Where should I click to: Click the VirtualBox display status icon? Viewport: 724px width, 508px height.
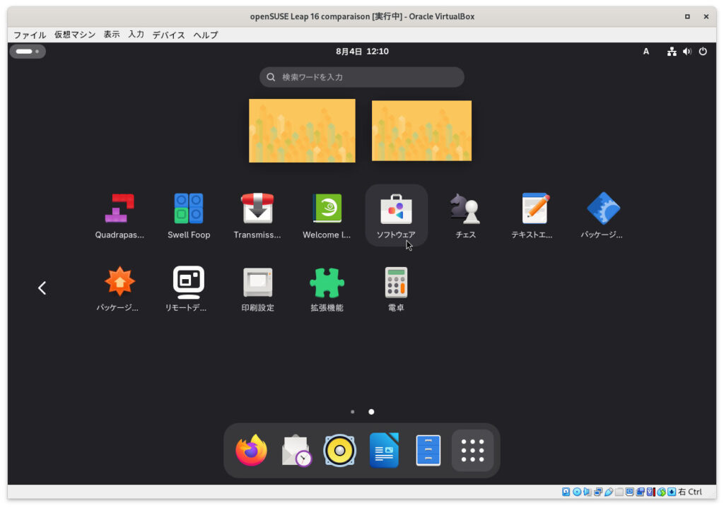tap(630, 492)
